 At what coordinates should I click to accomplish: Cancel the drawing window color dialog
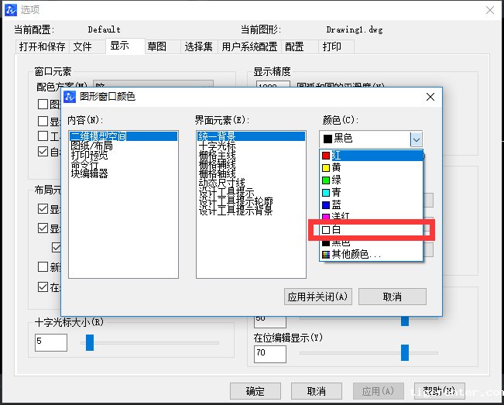pyautogui.click(x=392, y=297)
